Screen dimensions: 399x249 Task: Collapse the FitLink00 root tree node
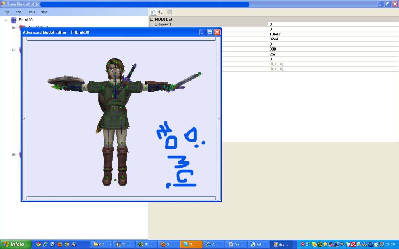6,19
